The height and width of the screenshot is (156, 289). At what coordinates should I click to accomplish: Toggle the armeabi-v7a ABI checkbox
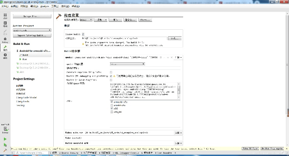(x=111, y=101)
